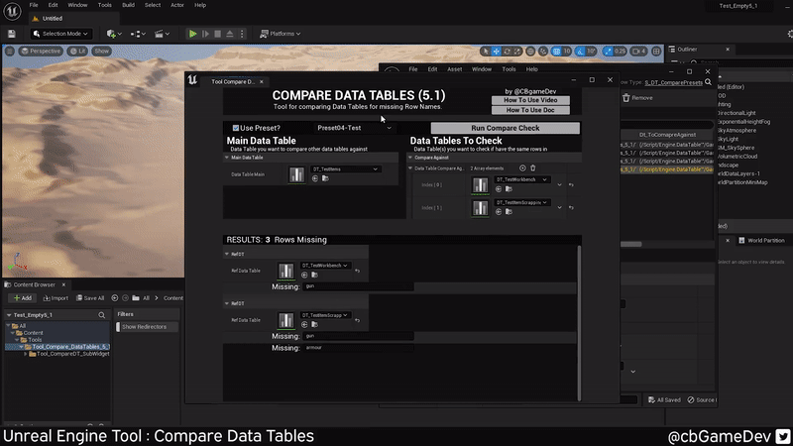Viewport: 793px width, 446px height.
Task: Click the Run Compare Check button
Action: pyautogui.click(x=505, y=128)
